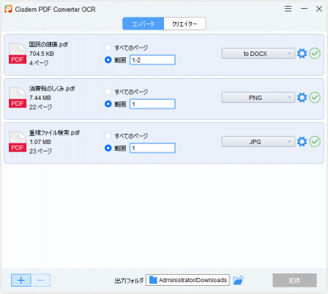The width and height of the screenshot is (328, 294).
Task: Expand the JPG format dropdown
Action: coord(258,142)
